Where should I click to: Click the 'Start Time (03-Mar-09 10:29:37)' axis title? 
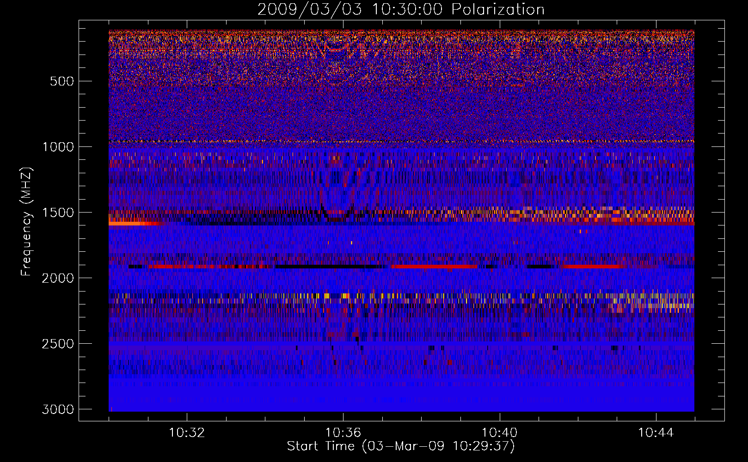[401, 446]
